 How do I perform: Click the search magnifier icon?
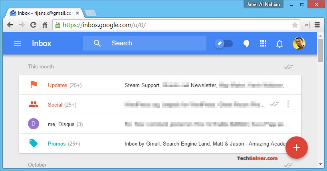pyautogui.click(x=97, y=43)
